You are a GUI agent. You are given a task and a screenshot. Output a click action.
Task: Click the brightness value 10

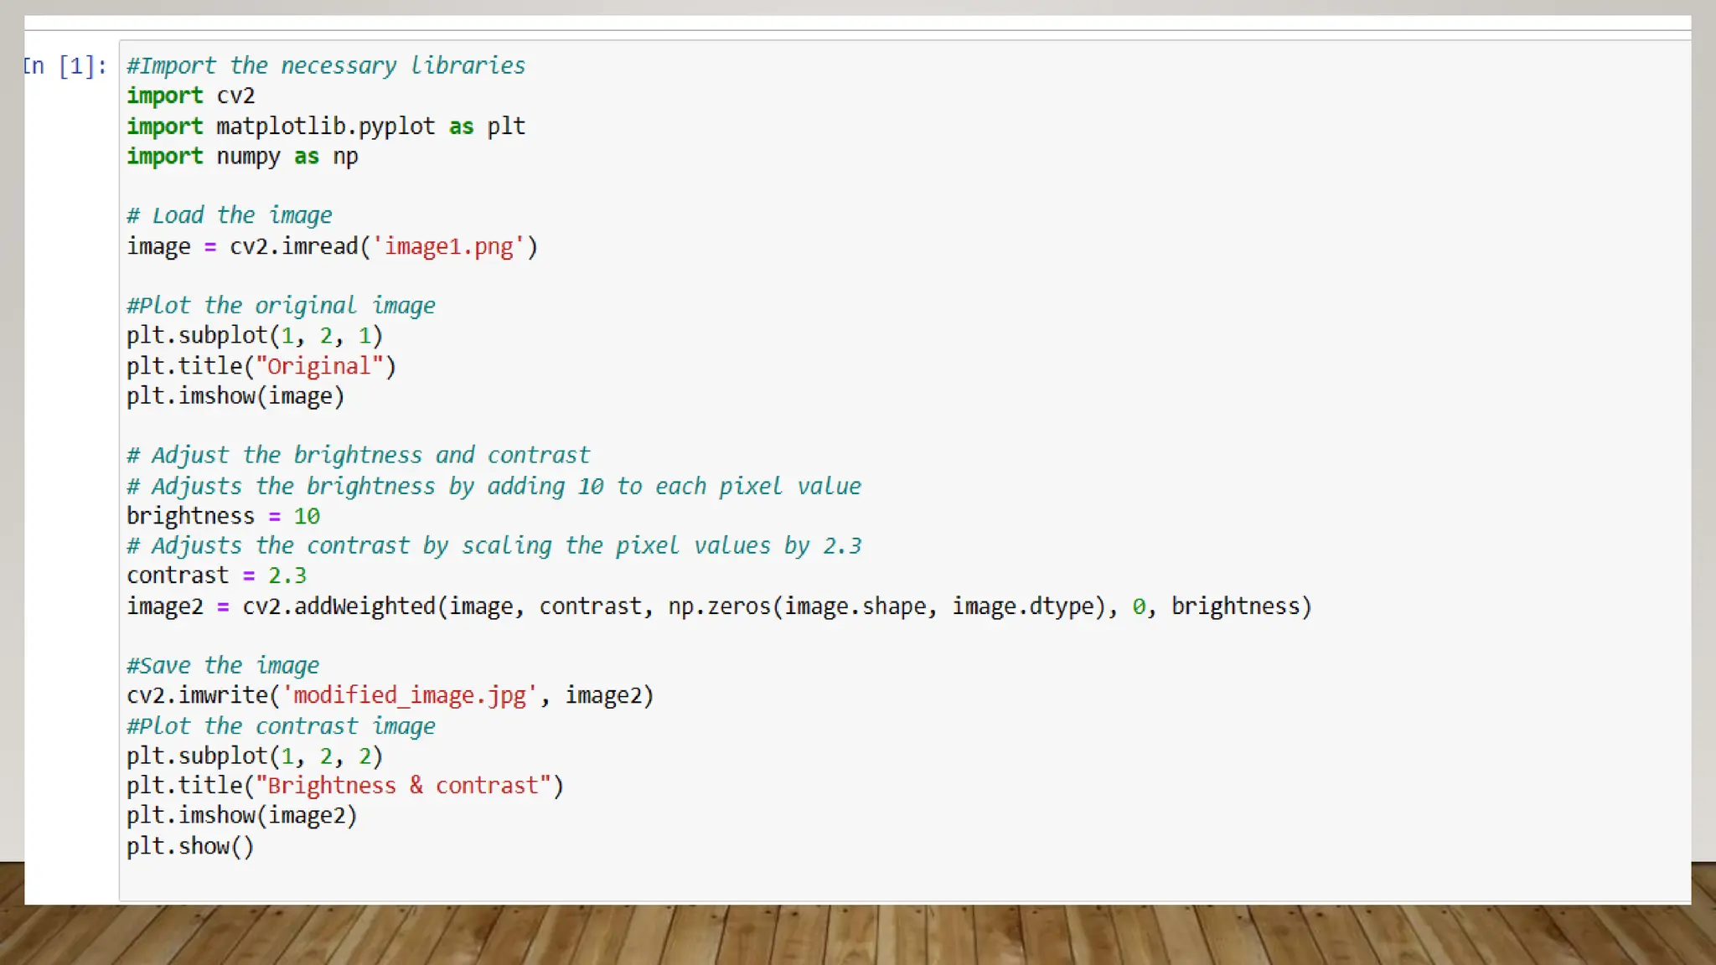[307, 517]
